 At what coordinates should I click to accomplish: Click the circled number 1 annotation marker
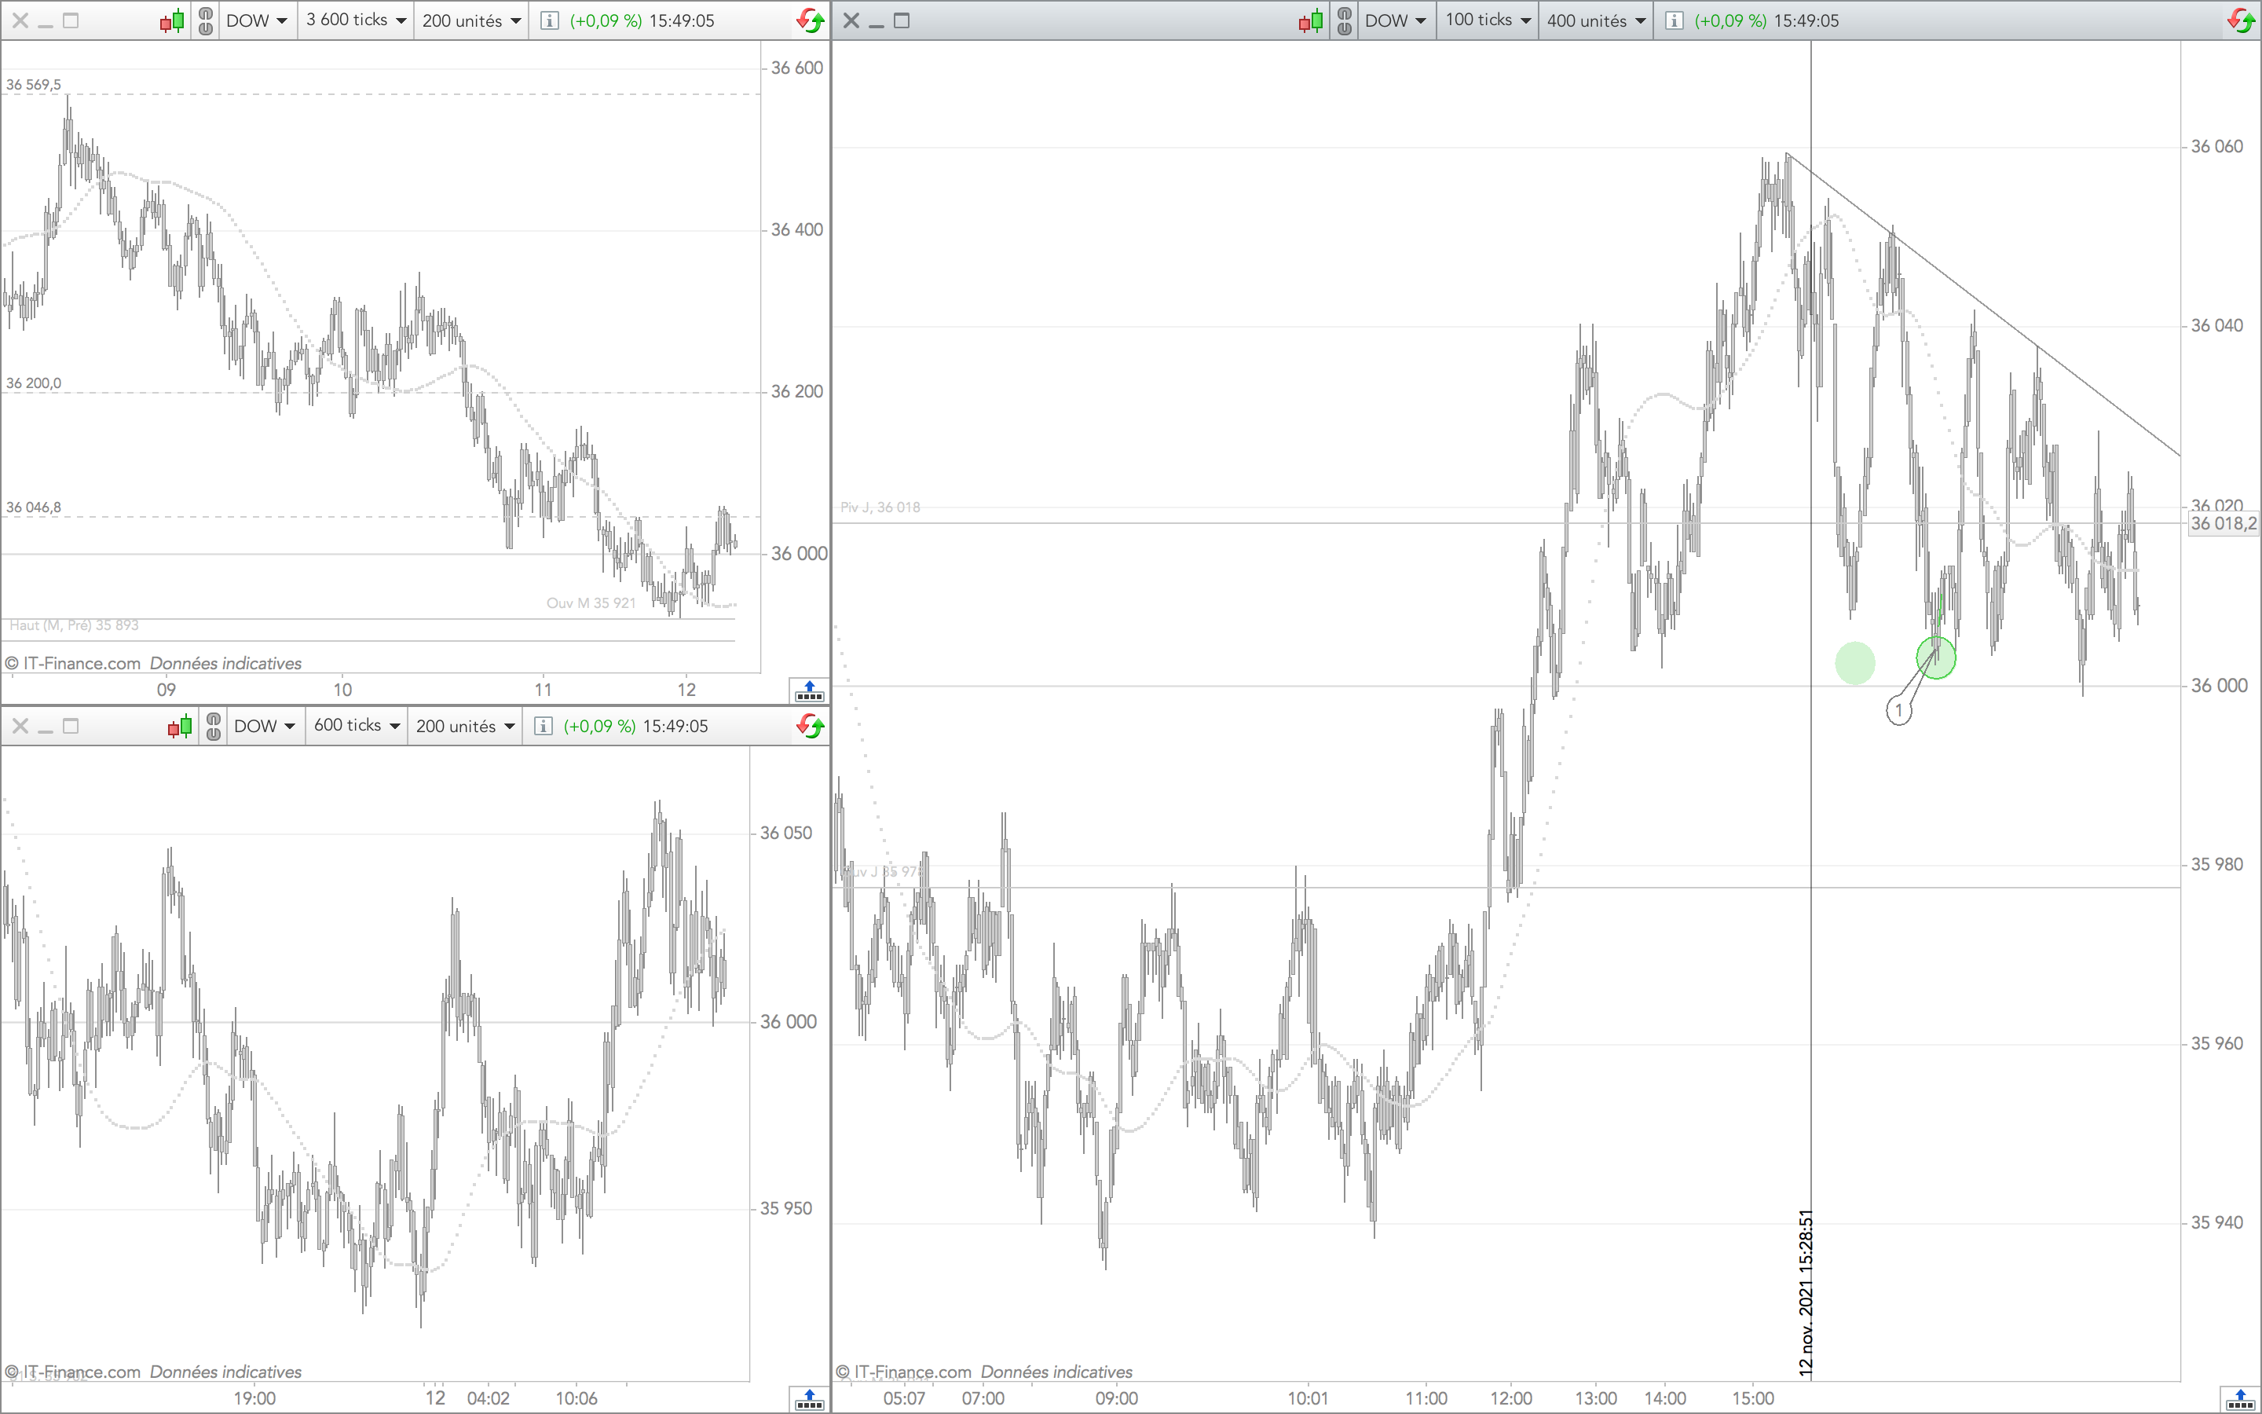(x=1898, y=711)
